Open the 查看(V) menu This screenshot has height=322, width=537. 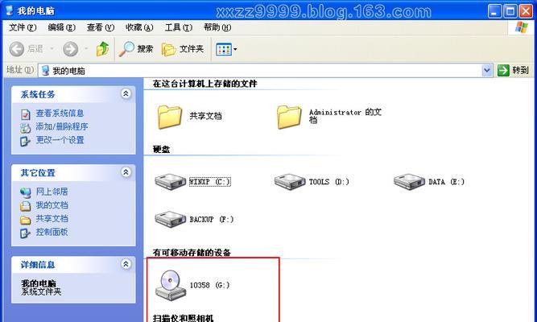pyautogui.click(x=100, y=27)
